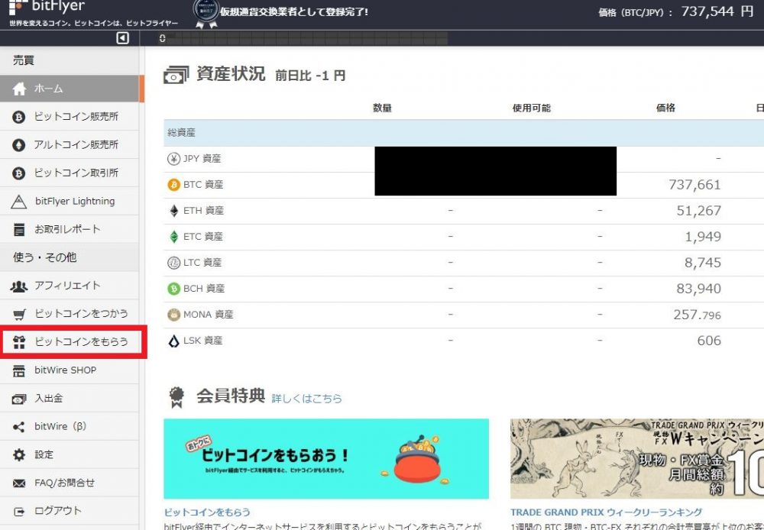Click the ETH diamond icon in the asset table
Image resolution: width=764 pixels, height=530 pixels.
tap(173, 211)
